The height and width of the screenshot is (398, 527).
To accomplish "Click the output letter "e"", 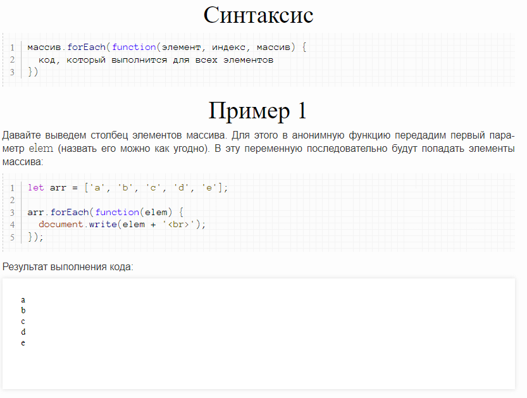I will [x=23, y=343].
